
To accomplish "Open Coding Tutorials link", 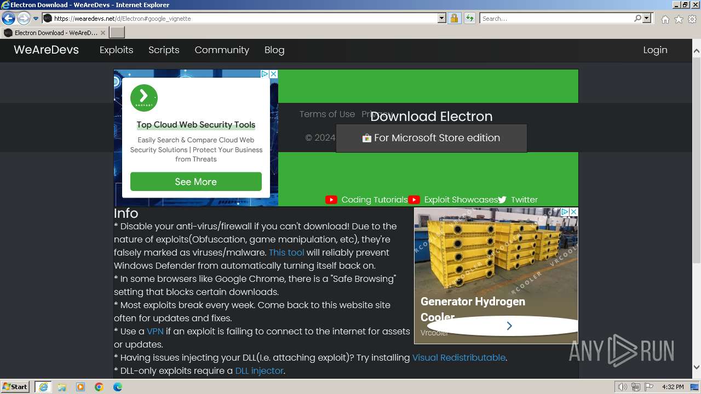I will [374, 200].
